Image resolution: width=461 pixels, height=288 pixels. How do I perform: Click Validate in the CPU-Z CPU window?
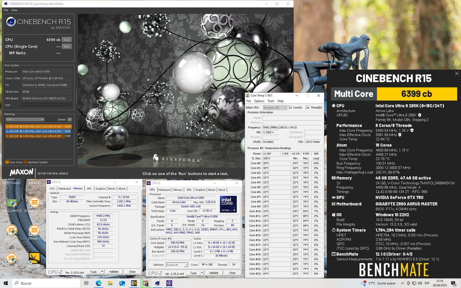214,273
